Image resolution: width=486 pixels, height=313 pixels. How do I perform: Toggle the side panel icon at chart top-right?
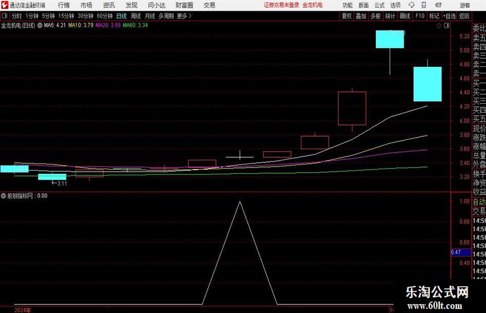(446, 26)
